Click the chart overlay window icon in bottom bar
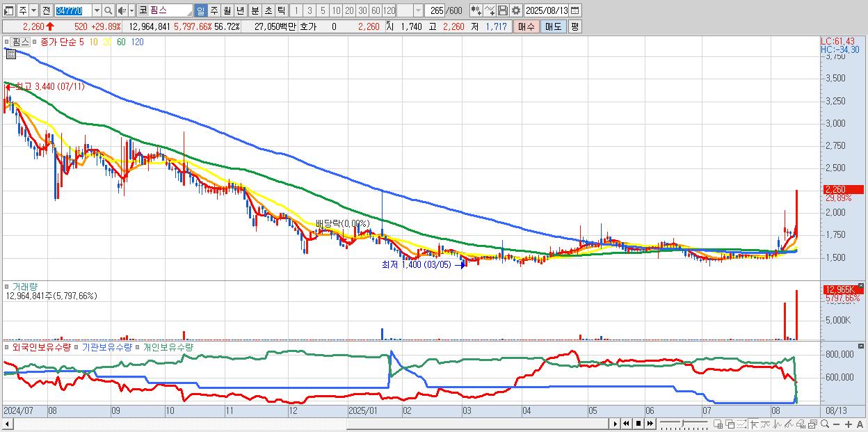 [730, 424]
